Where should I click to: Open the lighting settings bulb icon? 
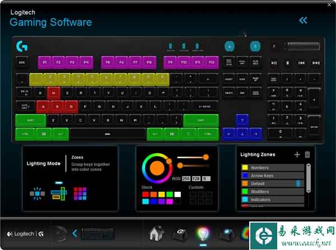click(x=203, y=234)
